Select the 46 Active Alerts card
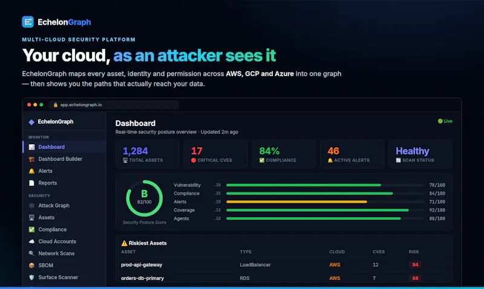 coord(352,154)
